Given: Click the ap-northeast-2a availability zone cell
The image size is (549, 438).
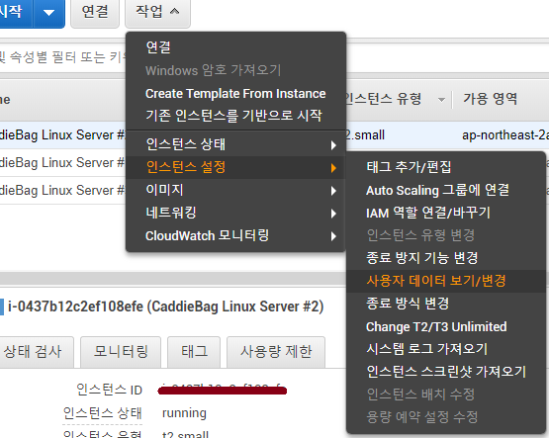Looking at the screenshot, I should (505, 135).
